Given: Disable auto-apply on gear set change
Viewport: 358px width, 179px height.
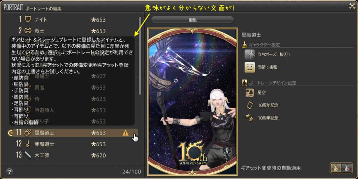Looking at the screenshot, I should [346, 168].
